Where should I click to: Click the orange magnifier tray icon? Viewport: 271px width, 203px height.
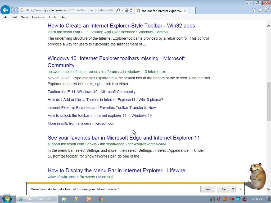pyautogui.click(x=225, y=199)
